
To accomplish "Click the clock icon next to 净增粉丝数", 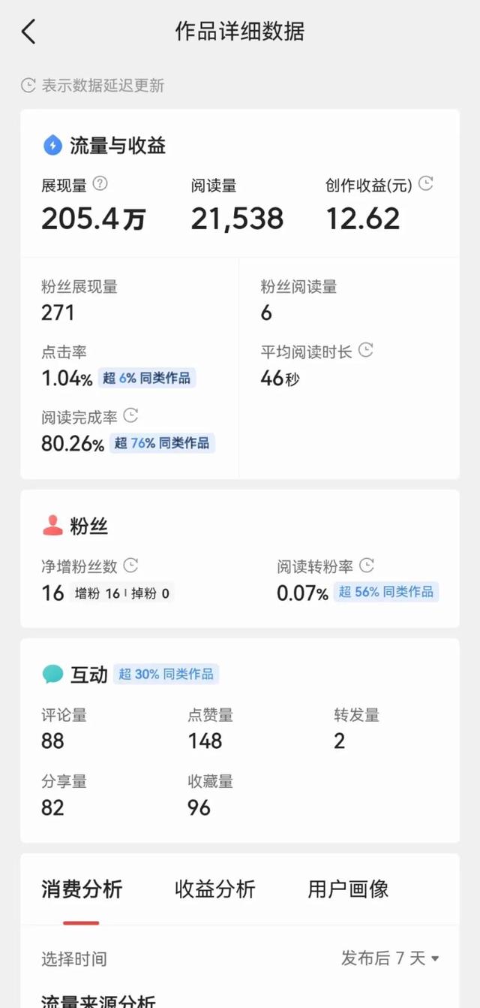I will point(130,565).
